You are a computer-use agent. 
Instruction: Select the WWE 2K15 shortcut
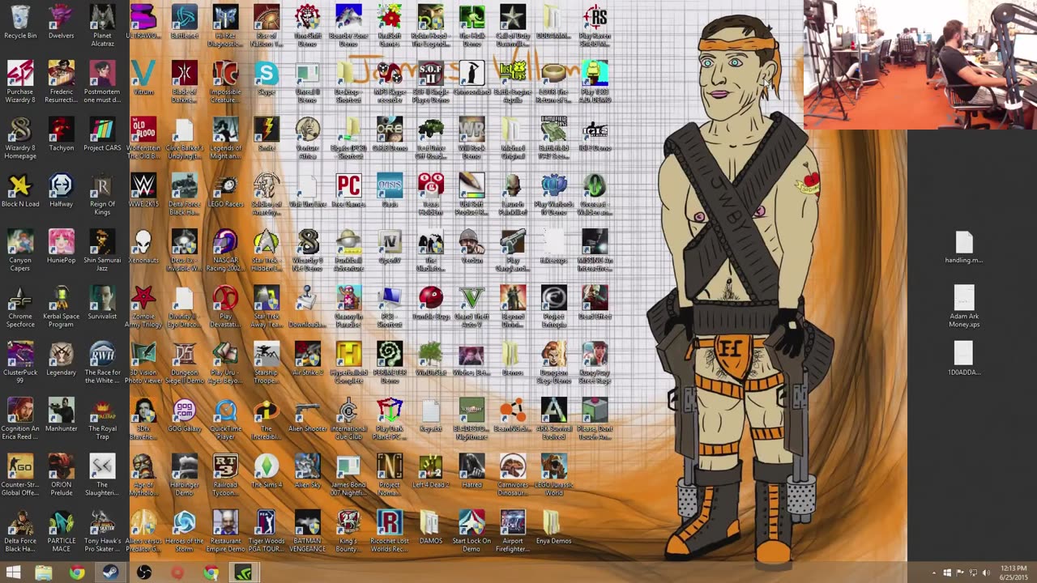tap(143, 190)
